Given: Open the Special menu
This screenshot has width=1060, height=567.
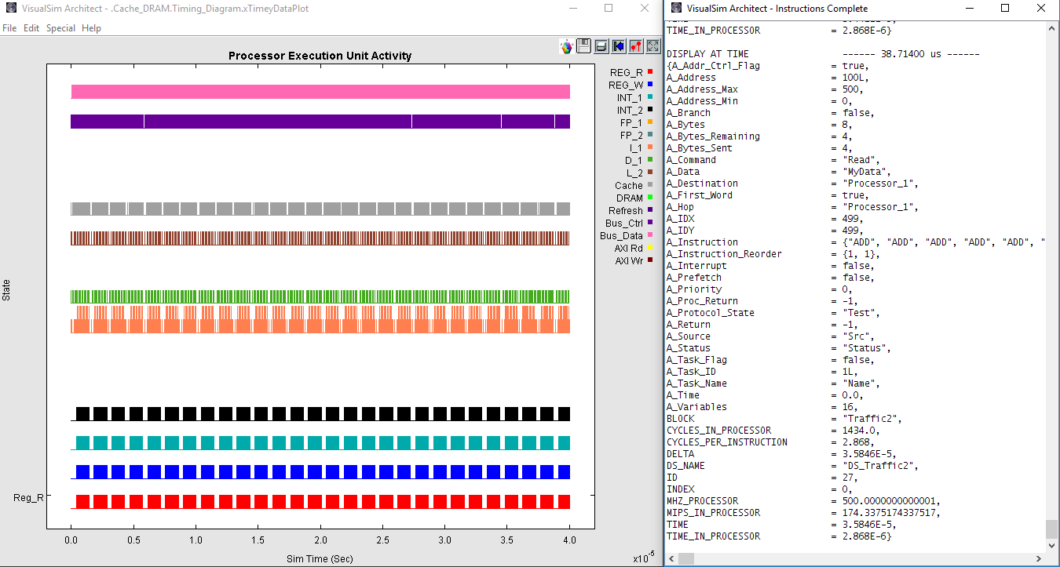Looking at the screenshot, I should coord(60,28).
